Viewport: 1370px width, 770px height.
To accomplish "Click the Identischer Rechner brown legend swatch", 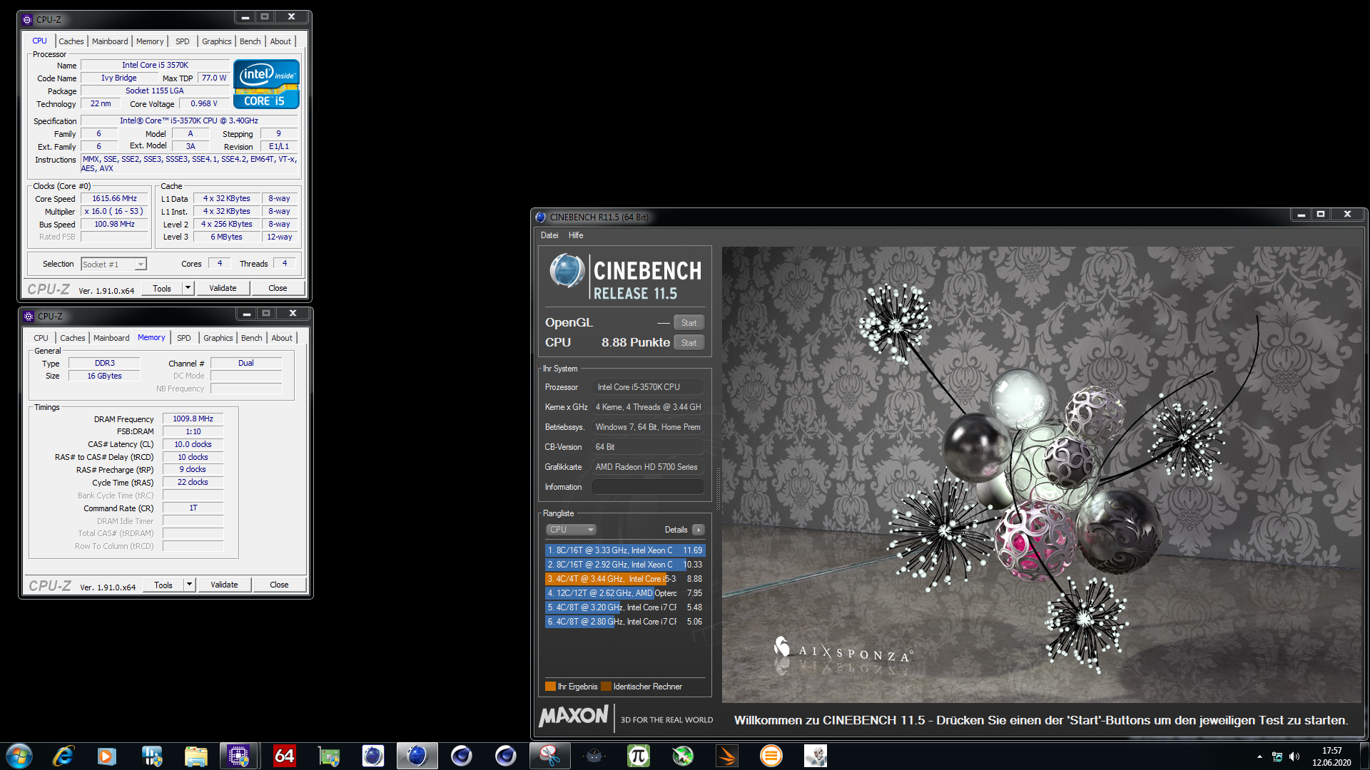I will click(606, 687).
